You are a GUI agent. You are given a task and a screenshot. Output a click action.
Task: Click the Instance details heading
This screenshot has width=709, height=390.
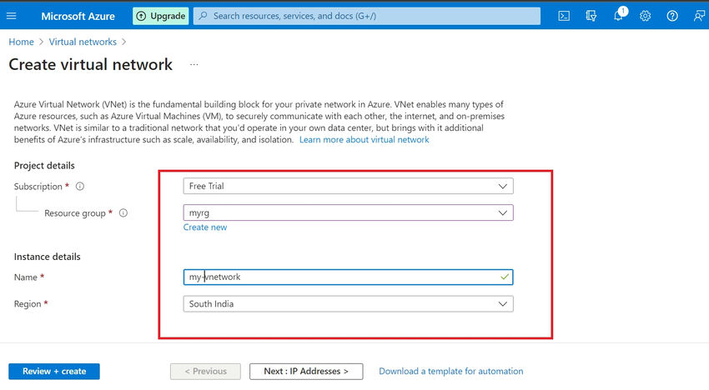coord(47,257)
